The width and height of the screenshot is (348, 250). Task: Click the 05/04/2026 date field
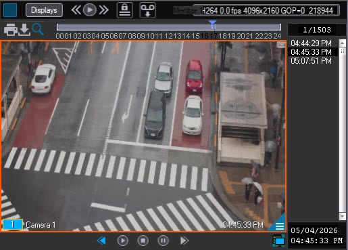314,230
